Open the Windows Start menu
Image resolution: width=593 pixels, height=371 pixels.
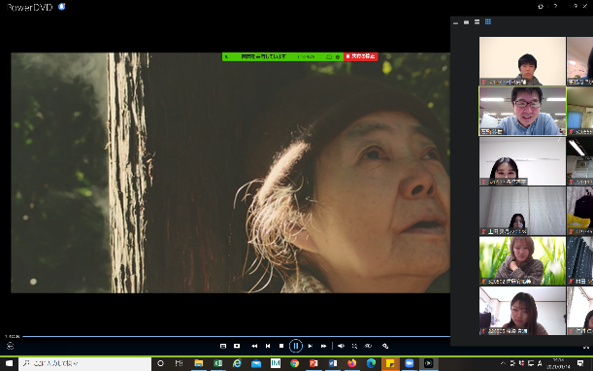(x=9, y=364)
